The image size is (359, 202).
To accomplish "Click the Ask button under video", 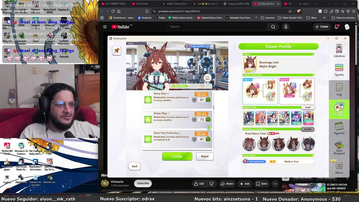I will [244, 184].
